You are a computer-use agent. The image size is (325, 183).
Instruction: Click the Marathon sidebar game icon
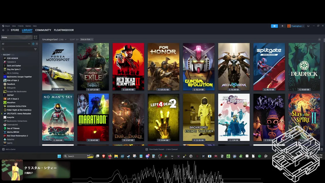click(5, 102)
